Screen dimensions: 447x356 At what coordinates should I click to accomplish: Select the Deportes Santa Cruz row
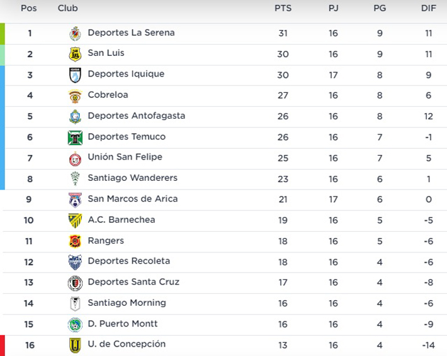(x=225, y=283)
